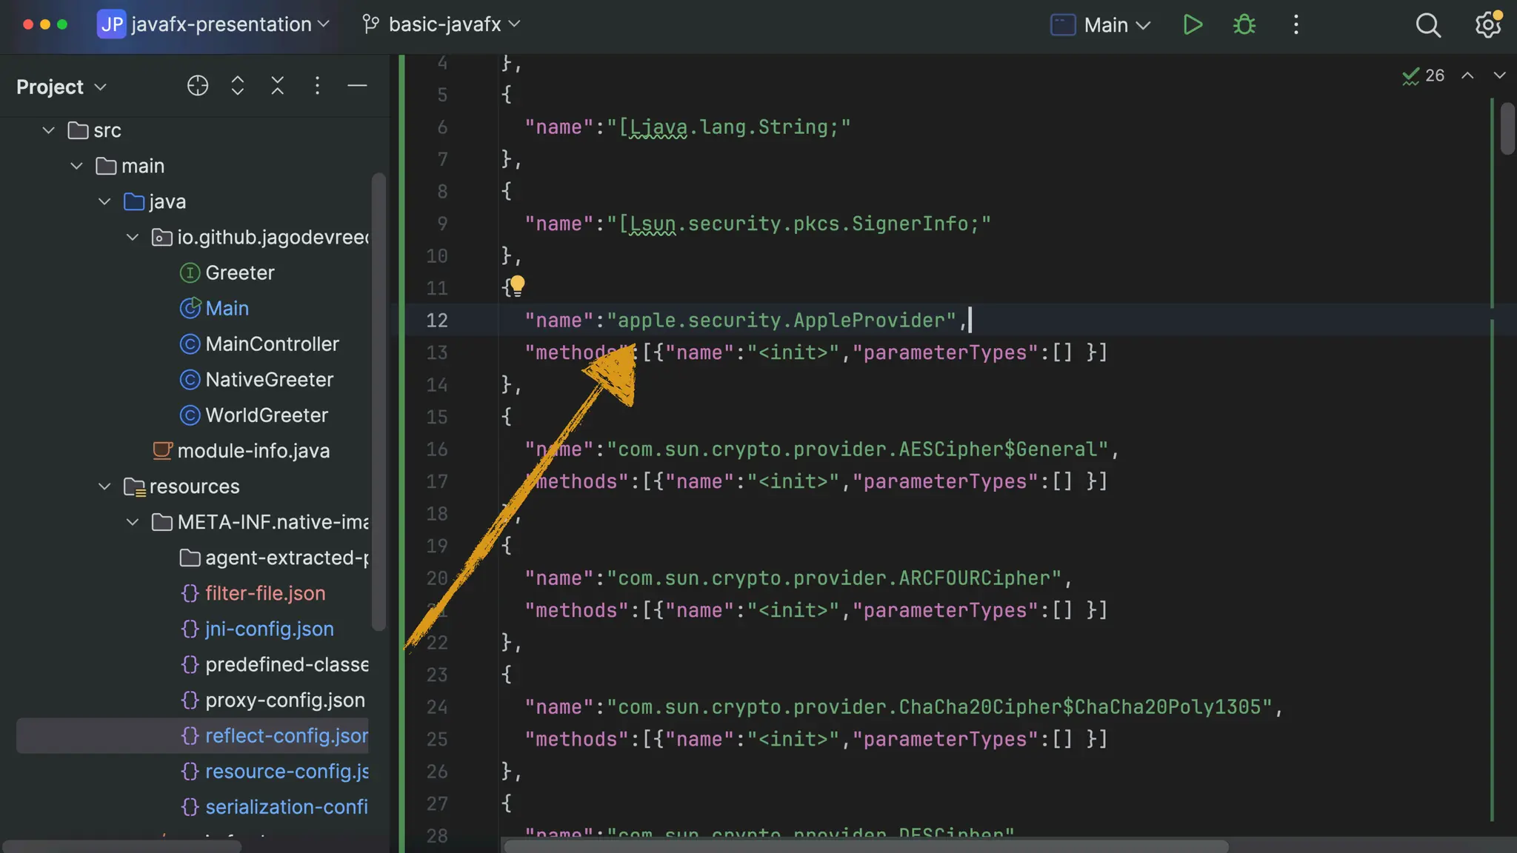
Task: Hide the Project tool window
Action: [x=357, y=86]
